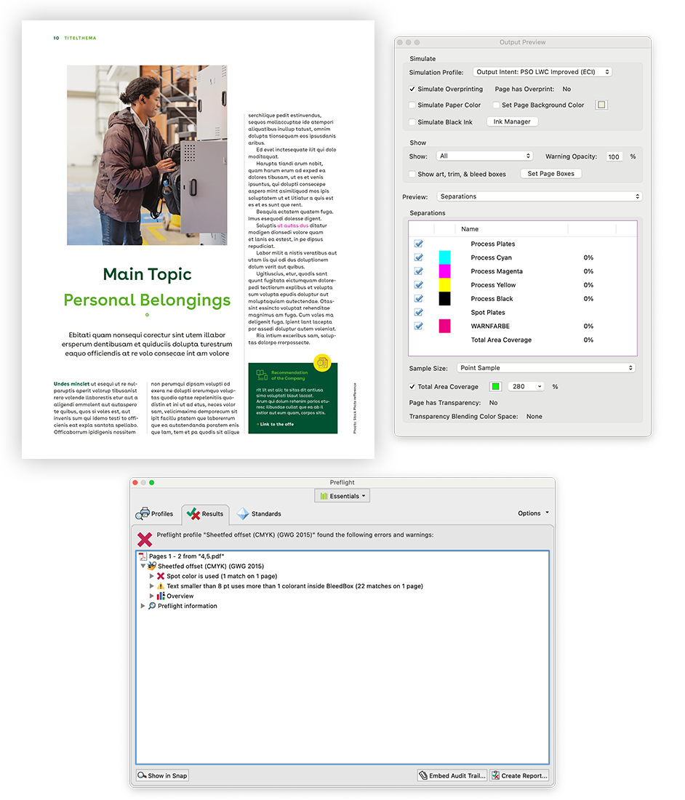Click the Process Magenta color swatch

point(445,271)
